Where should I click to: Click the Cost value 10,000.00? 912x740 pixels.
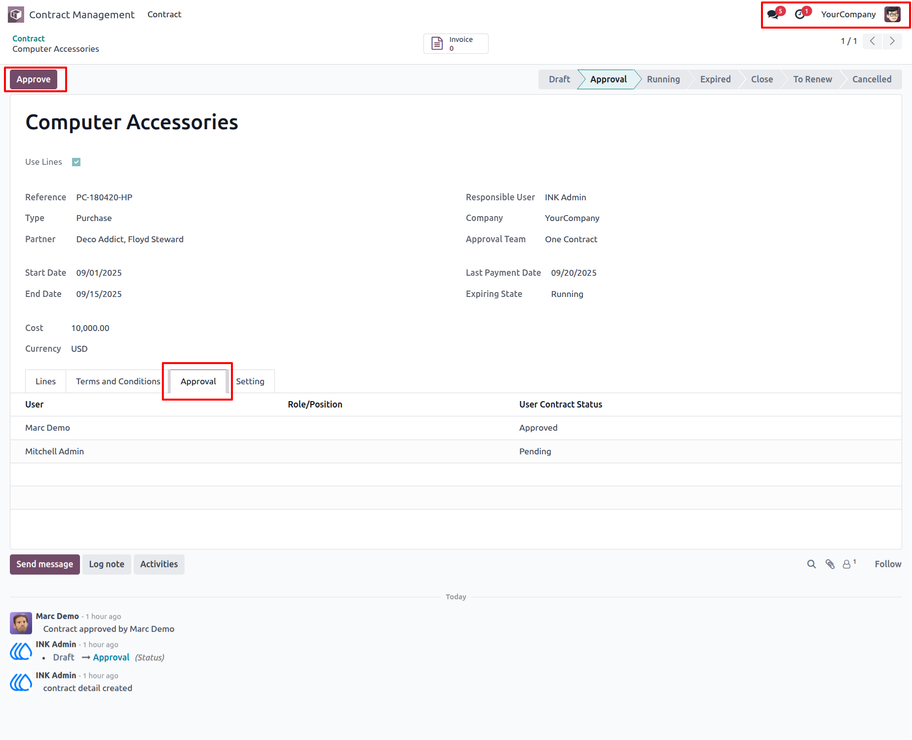coord(90,328)
